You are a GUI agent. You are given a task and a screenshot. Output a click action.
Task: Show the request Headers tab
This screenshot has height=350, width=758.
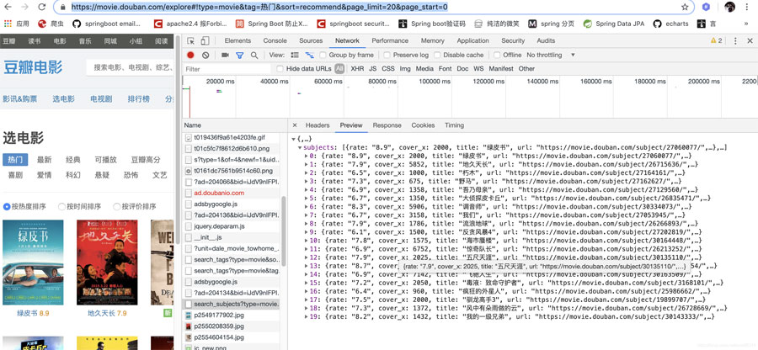pyautogui.click(x=318, y=125)
